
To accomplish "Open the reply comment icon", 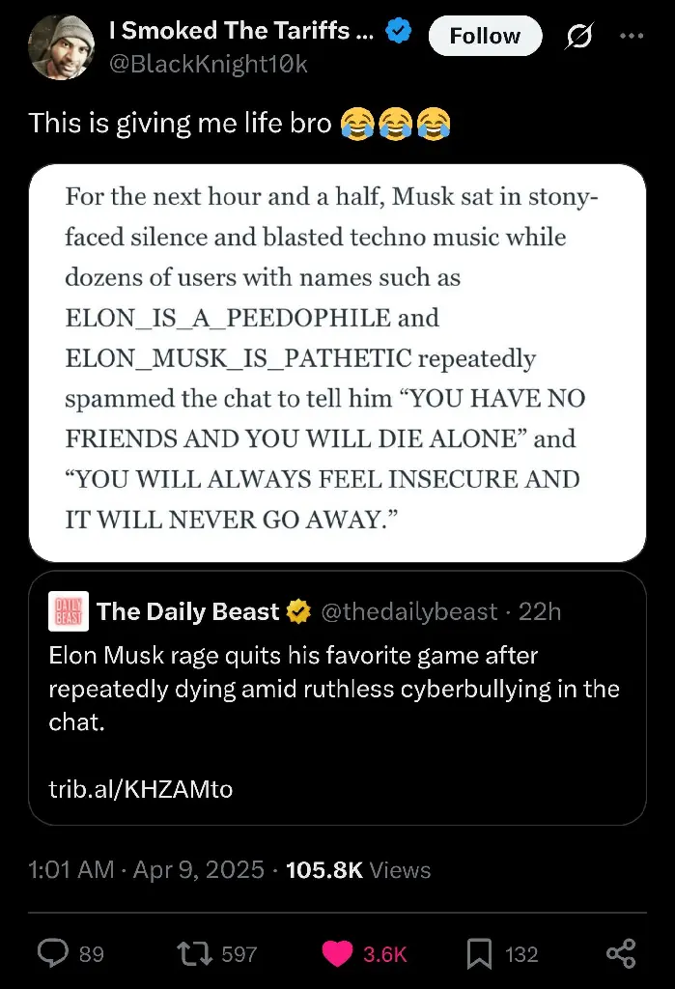I will click(x=53, y=953).
